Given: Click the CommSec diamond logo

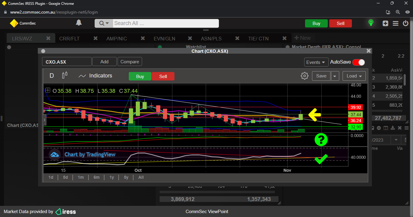Looking at the screenshot, I should pyautogui.click(x=14, y=23).
